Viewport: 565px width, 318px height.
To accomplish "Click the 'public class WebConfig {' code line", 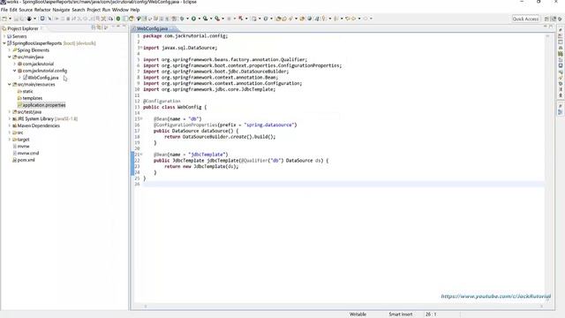I will pos(175,107).
